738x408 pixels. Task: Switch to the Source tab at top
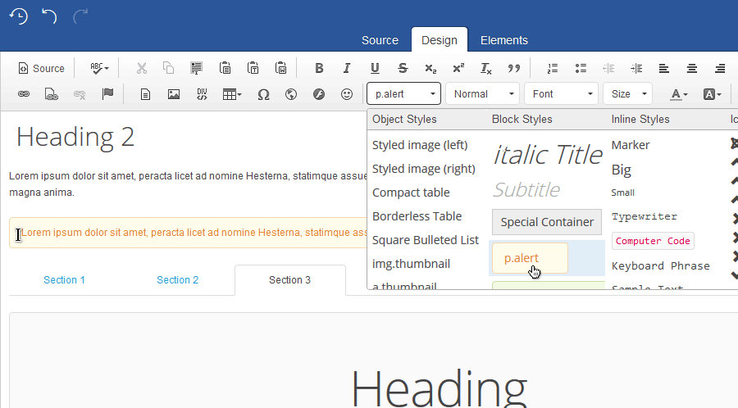coord(380,40)
